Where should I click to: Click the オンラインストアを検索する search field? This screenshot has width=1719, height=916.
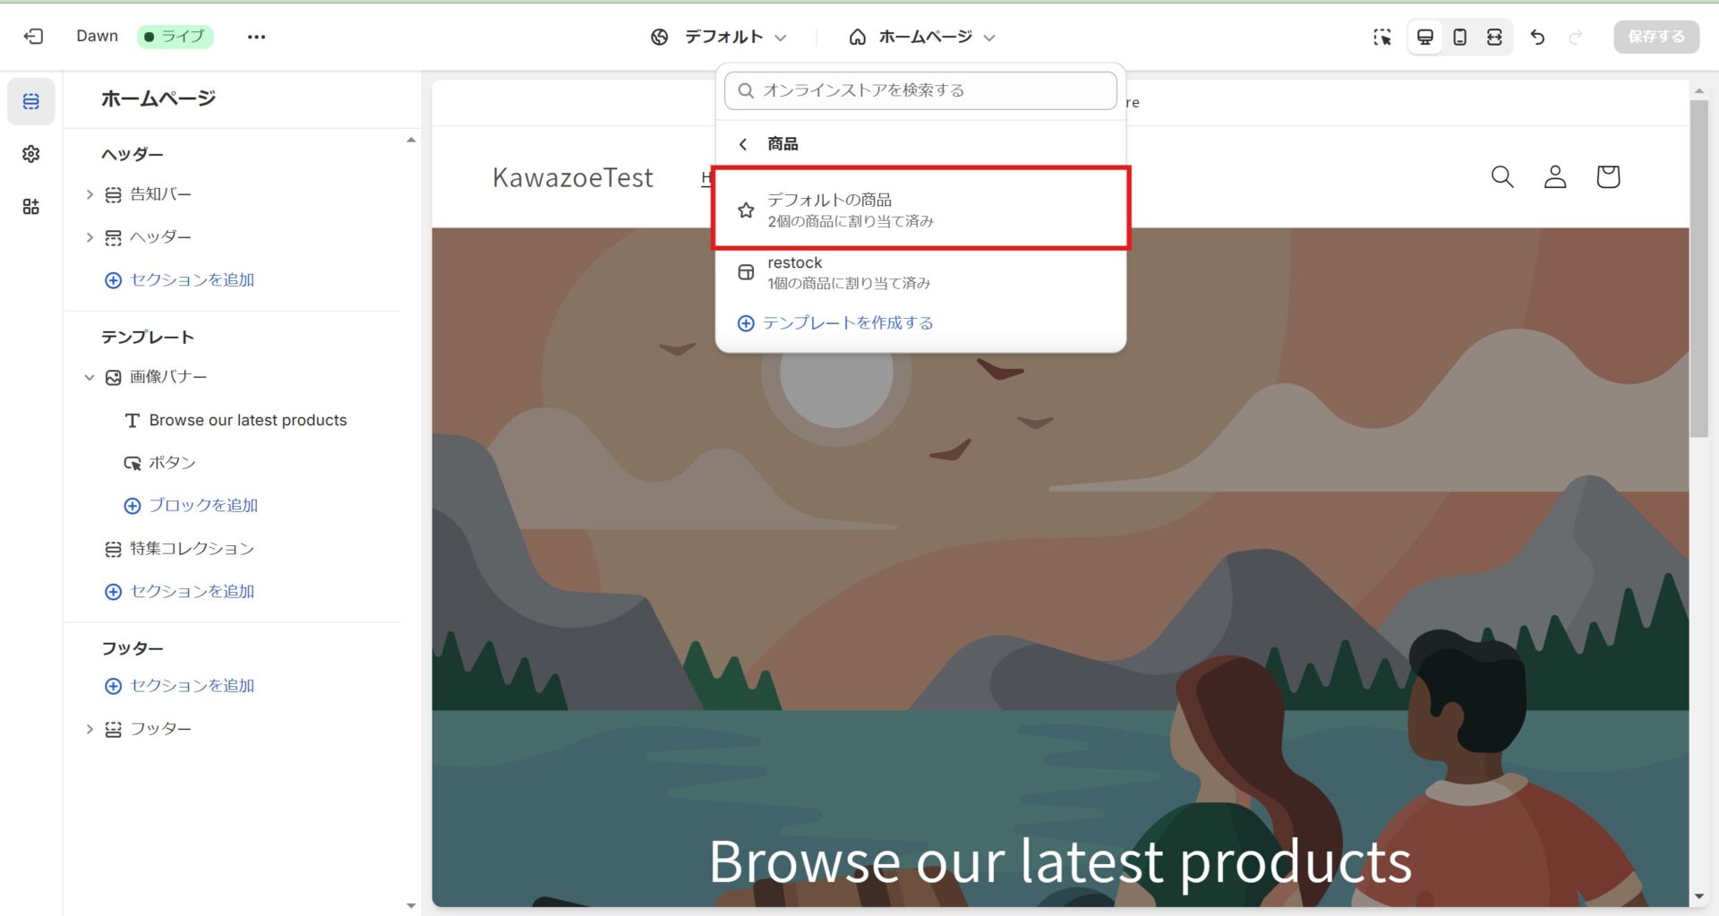tap(920, 90)
